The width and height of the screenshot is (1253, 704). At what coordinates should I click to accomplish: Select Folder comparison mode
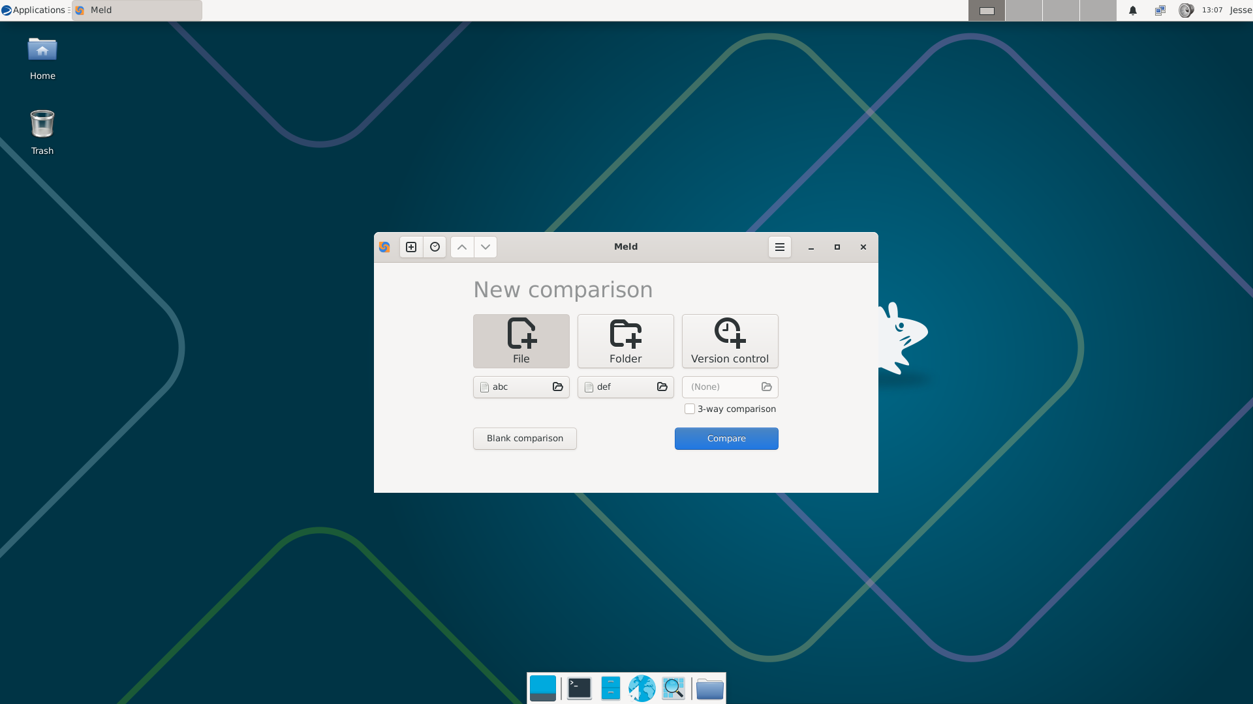coord(626,341)
